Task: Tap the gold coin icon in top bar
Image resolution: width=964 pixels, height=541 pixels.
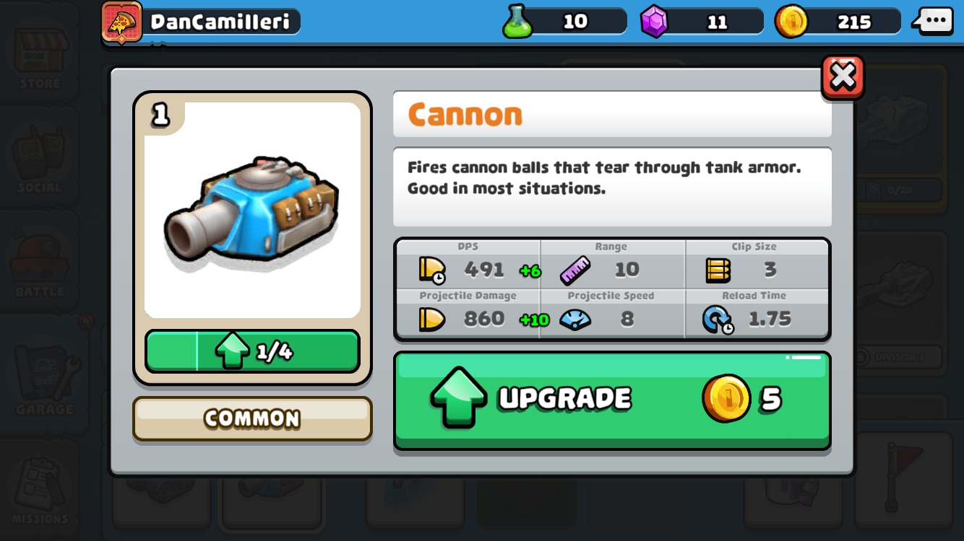Action: click(x=791, y=22)
